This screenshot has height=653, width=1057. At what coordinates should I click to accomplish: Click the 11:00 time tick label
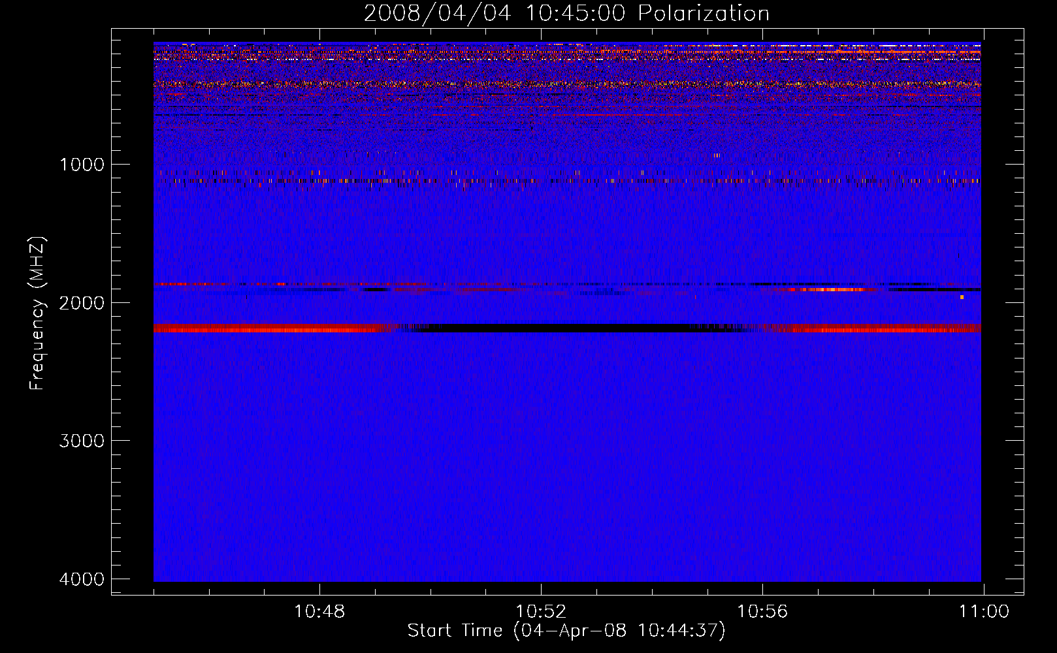(984, 612)
